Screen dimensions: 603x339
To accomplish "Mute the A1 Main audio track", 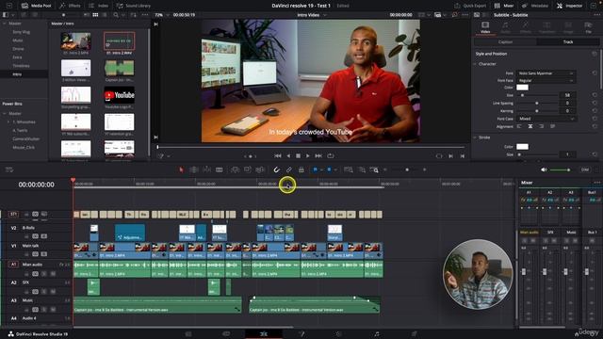I will click(53, 274).
